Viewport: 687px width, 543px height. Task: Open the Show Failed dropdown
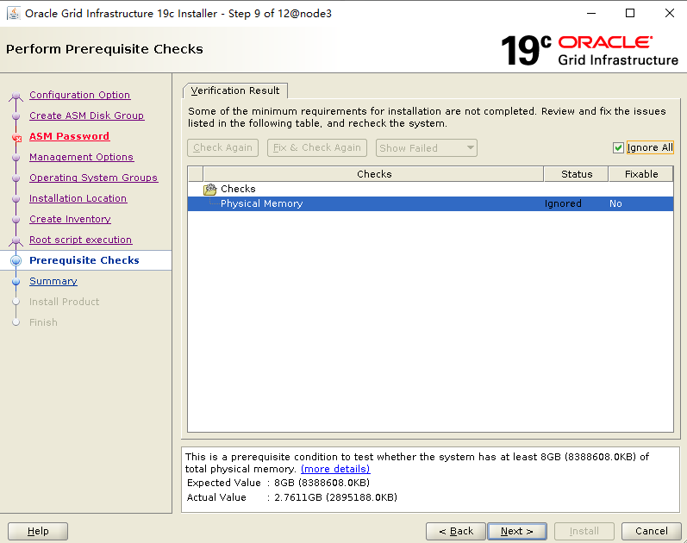pos(427,148)
